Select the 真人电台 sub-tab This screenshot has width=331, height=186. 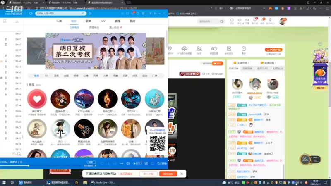(114, 27)
